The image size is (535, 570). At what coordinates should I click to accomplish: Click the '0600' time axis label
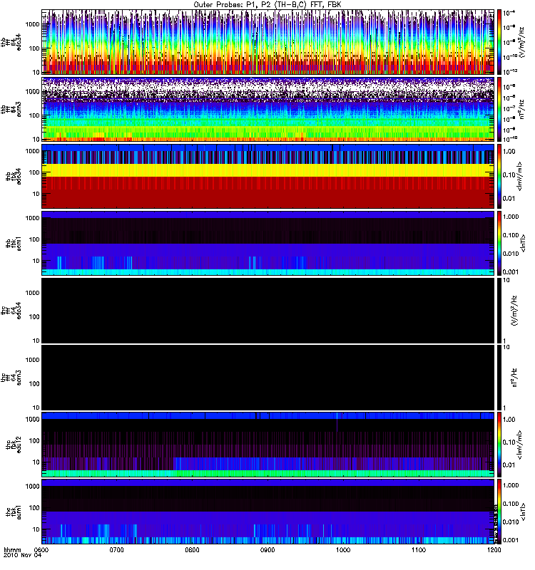point(41,549)
